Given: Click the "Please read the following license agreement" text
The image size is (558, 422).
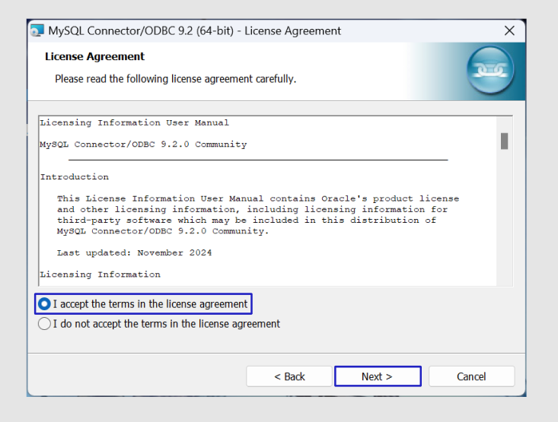Looking at the screenshot, I should click(175, 79).
